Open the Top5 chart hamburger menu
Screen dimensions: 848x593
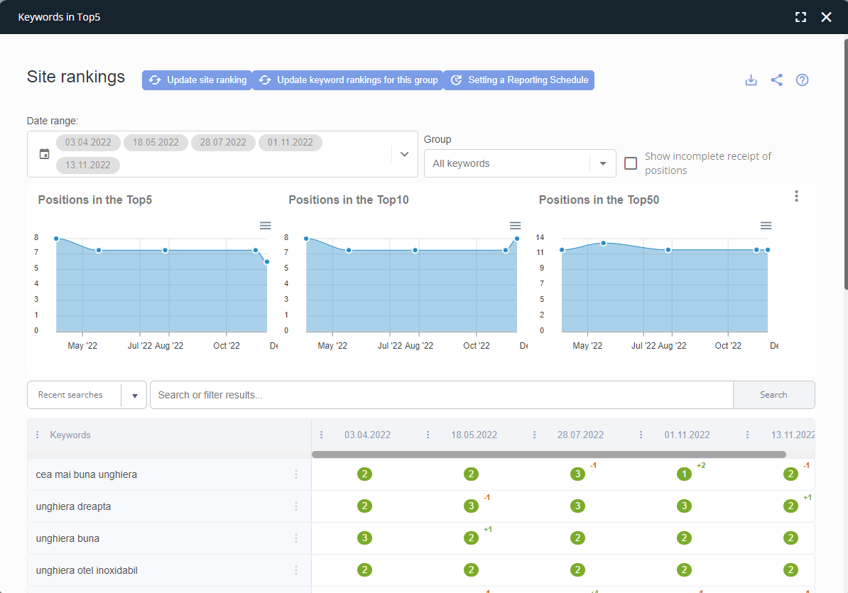click(x=265, y=225)
